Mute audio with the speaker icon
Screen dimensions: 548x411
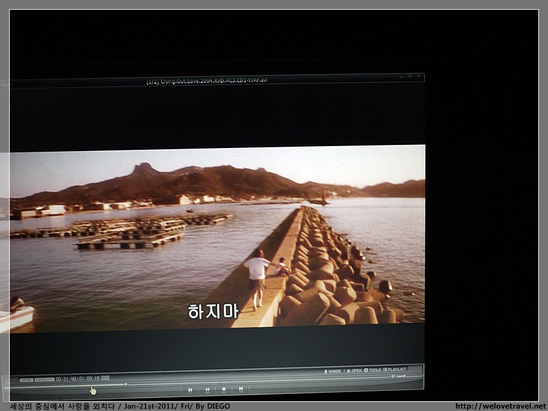pyautogui.click(x=393, y=376)
